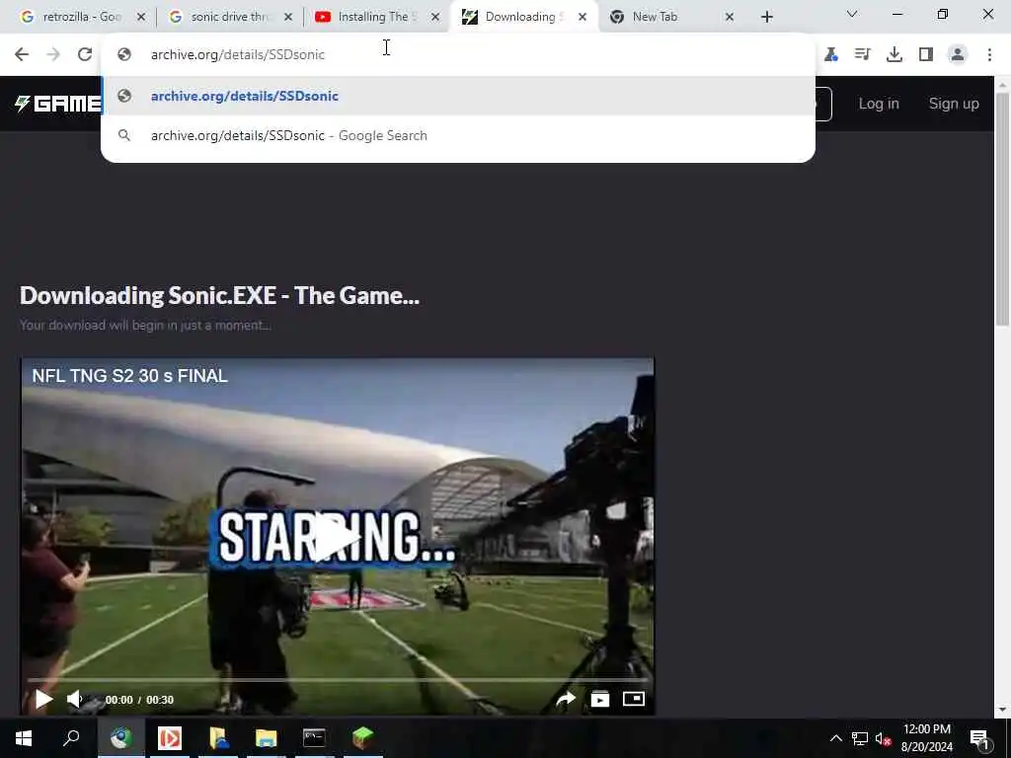Open the File Explorer taskbar icon
The image size is (1011, 758).
click(266, 738)
